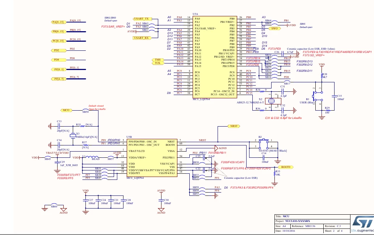Select the yellow PB[0..15] port tag

[58, 32]
